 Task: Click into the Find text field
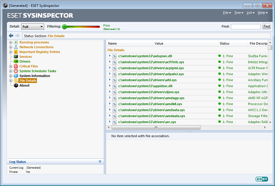245,27
